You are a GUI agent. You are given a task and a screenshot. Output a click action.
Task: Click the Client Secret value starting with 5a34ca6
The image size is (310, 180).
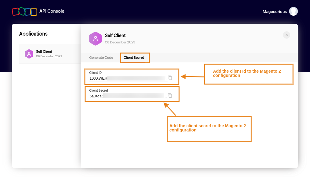click(97, 96)
